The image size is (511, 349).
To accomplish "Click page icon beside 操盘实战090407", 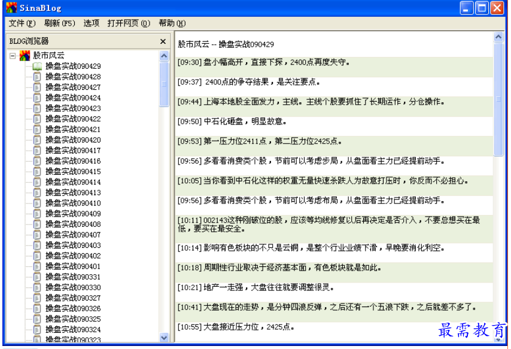I will click(37, 235).
